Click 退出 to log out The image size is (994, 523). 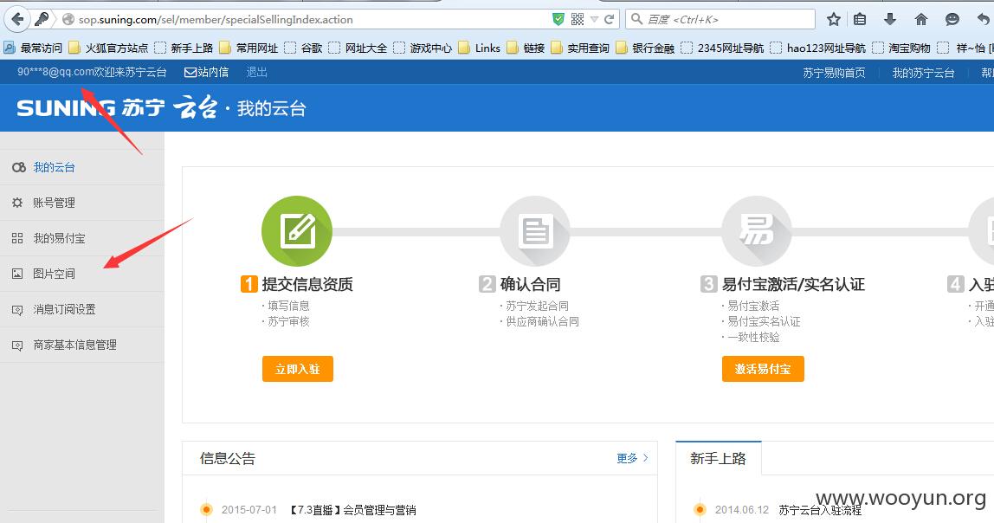click(x=257, y=72)
